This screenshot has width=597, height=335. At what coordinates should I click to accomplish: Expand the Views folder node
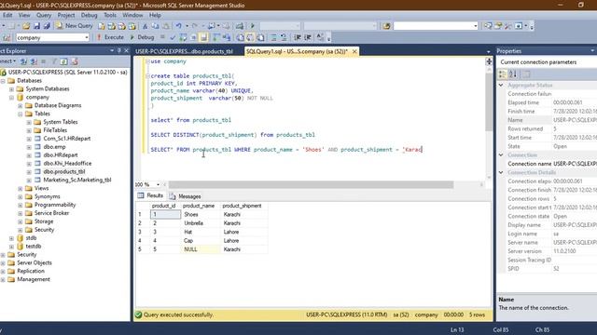click(x=21, y=188)
